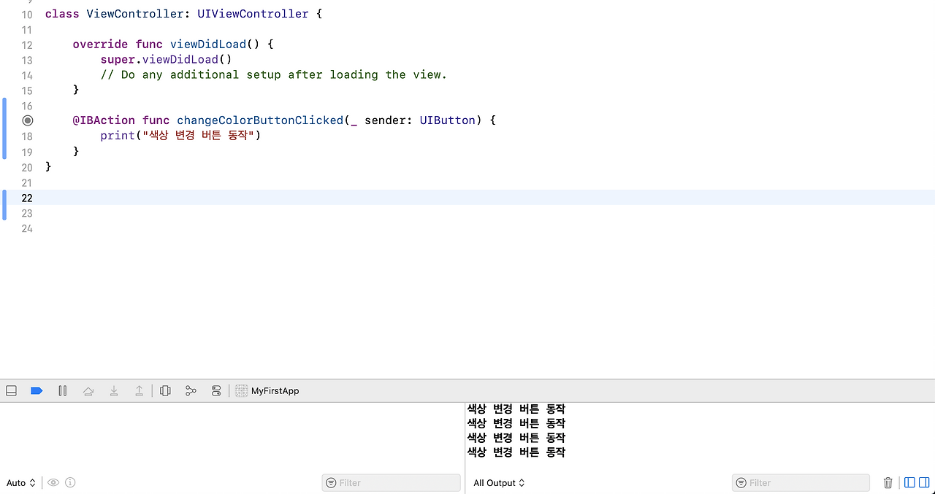Click line number 12 in the gutter
935x494 pixels.
click(27, 45)
